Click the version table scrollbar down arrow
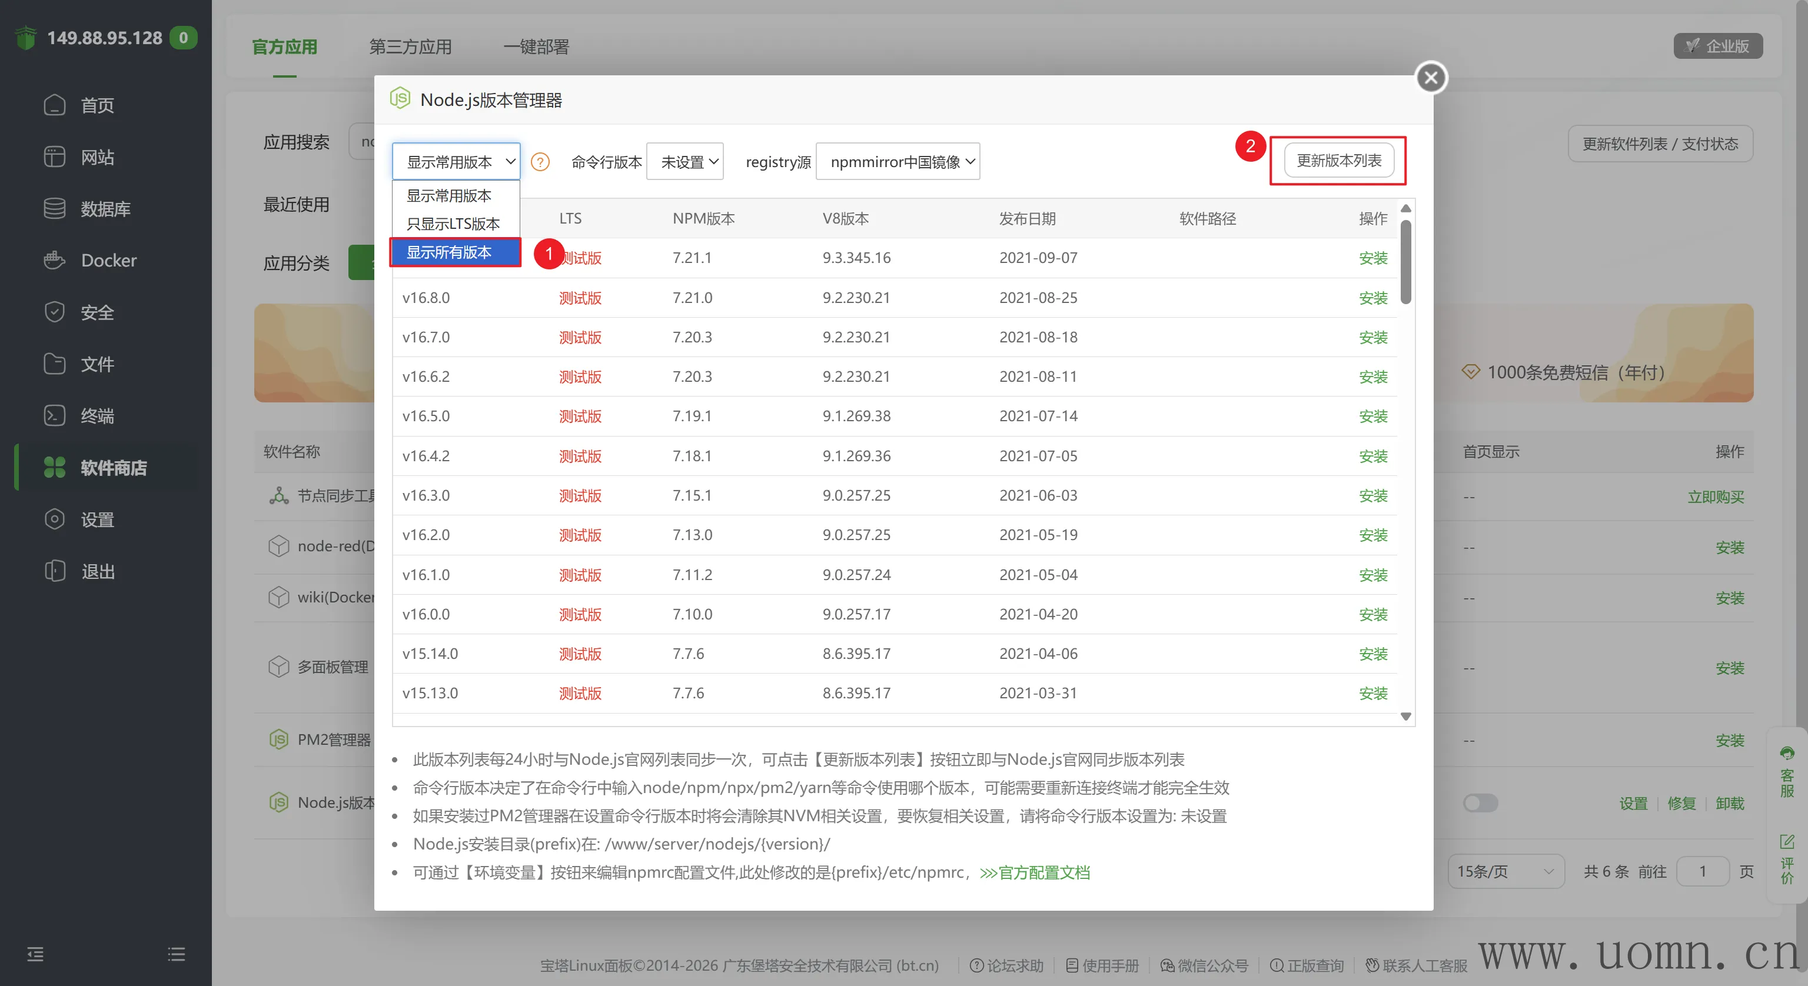 pos(1406,717)
